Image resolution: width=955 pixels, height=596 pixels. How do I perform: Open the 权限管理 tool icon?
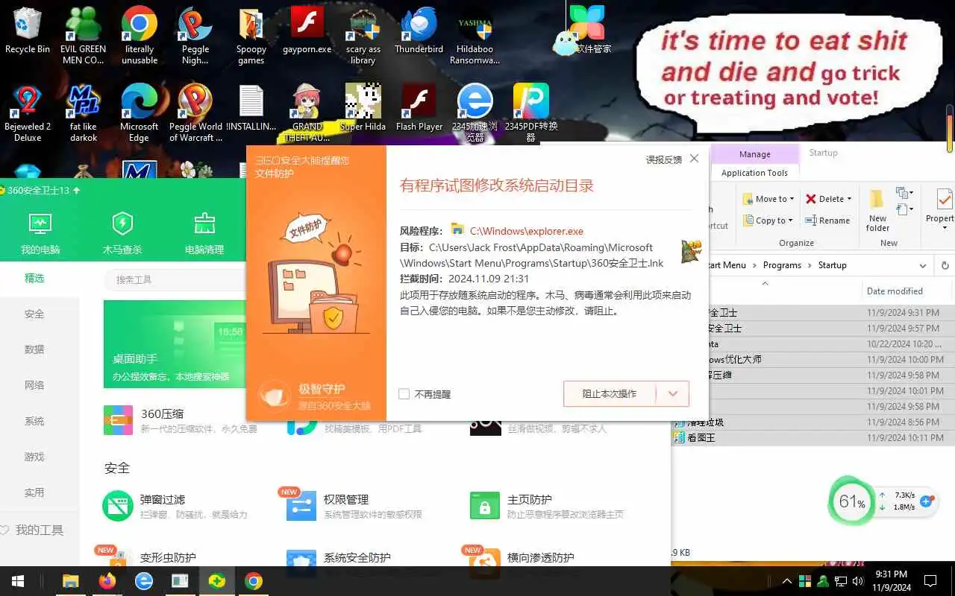point(301,506)
